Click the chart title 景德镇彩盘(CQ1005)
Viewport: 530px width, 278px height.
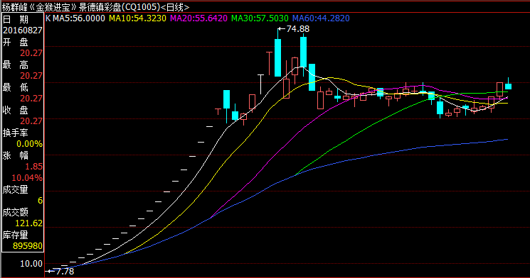[120, 7]
